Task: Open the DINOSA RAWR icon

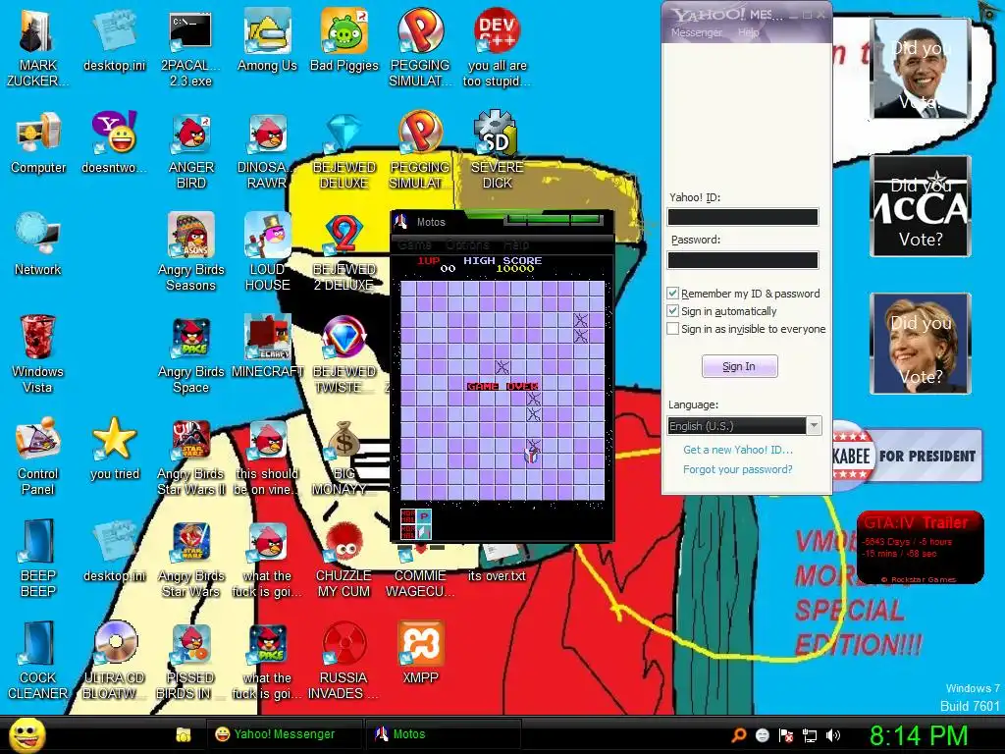Action: pyautogui.click(x=267, y=150)
